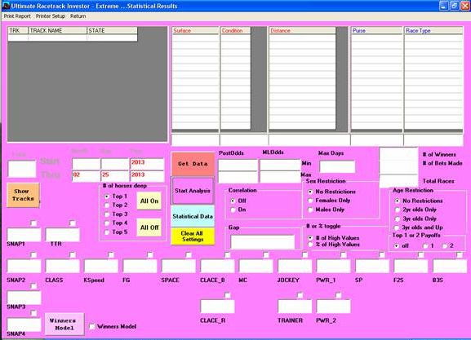Set Top 1 or 2 Payoffs to off
Viewport: 471px width, 340px height.
coord(397,245)
